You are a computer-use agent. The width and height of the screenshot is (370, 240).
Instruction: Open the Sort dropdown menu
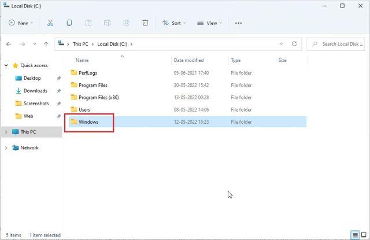pyautogui.click(x=174, y=23)
